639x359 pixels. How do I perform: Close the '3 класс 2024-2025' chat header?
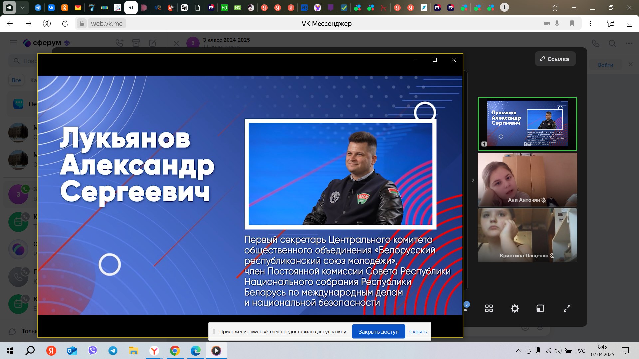click(176, 43)
